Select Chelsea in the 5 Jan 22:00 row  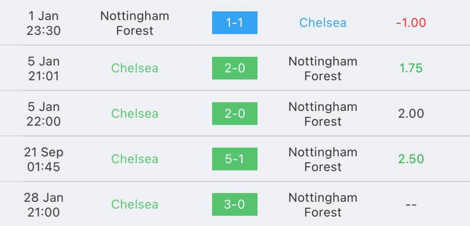tap(134, 114)
